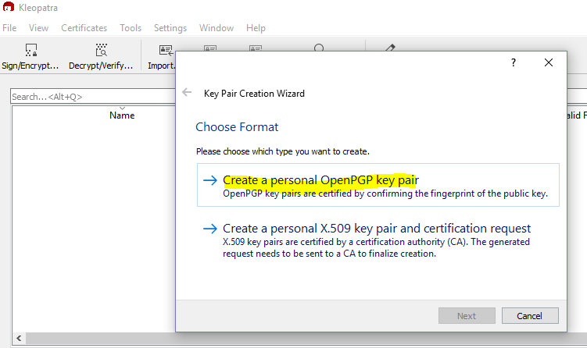Open the View menu
Image resolution: width=587 pixels, height=348 pixels.
point(38,28)
